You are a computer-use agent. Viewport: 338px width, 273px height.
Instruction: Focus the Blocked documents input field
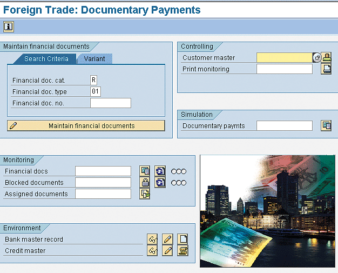coord(103,183)
